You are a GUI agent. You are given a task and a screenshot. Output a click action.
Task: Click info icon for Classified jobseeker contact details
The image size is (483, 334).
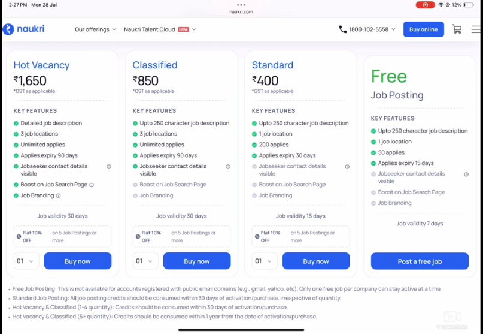pyautogui.click(x=228, y=167)
